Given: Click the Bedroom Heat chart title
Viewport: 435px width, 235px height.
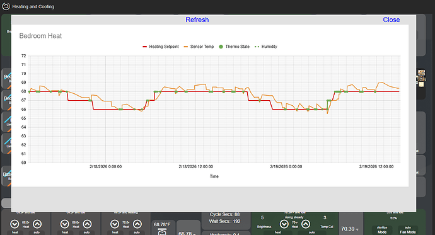Looking at the screenshot, I should pyautogui.click(x=40, y=36).
